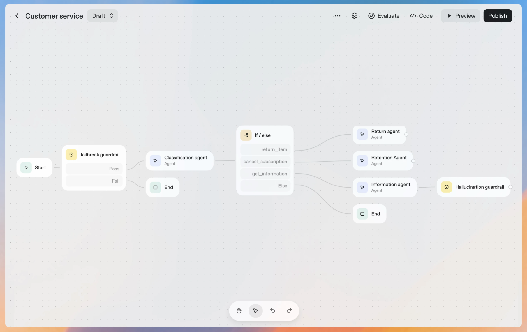Open workflow settings gear icon
The image size is (527, 332).
pos(354,16)
